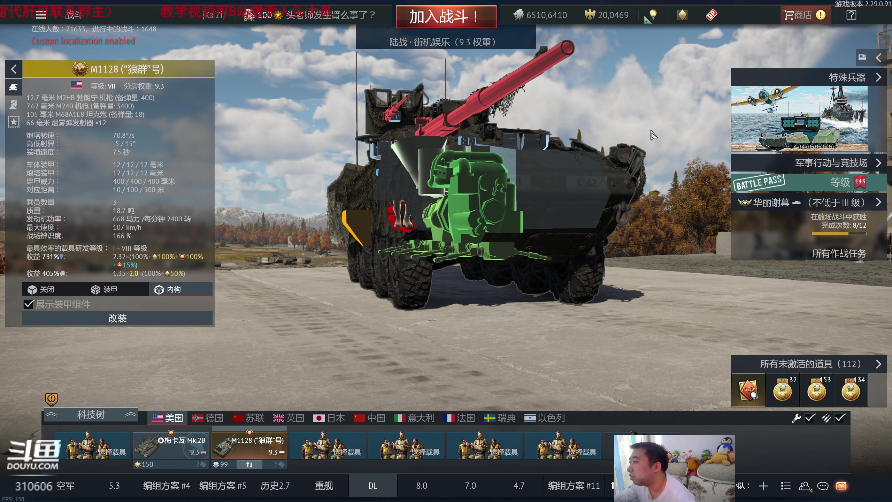This screenshot has height=502, width=892.
Task: Select the medal item with count 134
Action: click(x=851, y=390)
